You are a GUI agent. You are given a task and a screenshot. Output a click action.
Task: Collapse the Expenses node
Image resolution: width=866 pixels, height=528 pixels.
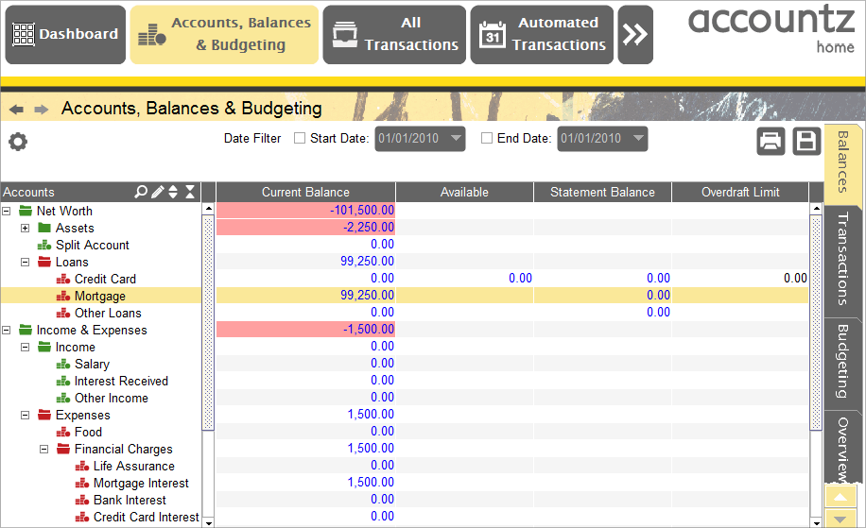pos(25,415)
